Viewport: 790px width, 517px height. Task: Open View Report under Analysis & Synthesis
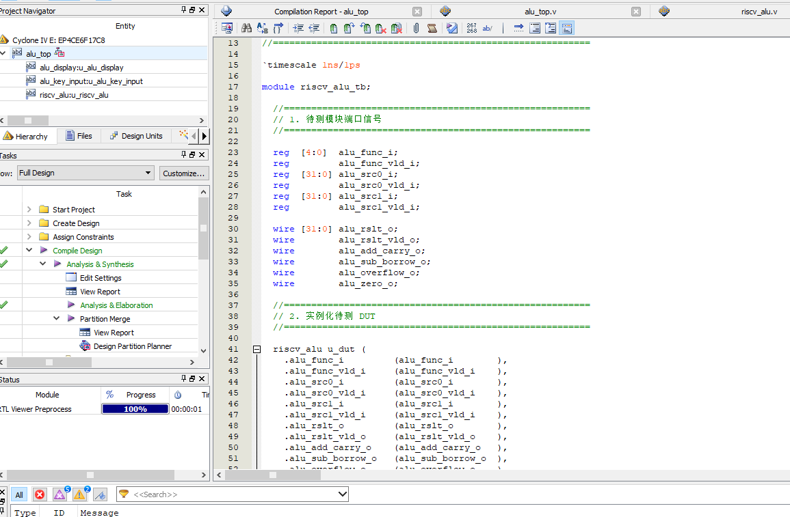pos(100,291)
